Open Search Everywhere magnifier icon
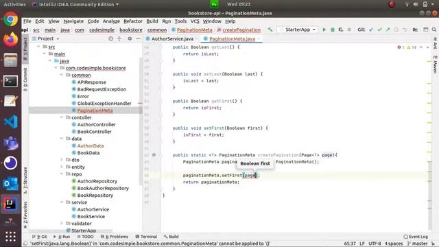439x247 pixels. [434, 30]
